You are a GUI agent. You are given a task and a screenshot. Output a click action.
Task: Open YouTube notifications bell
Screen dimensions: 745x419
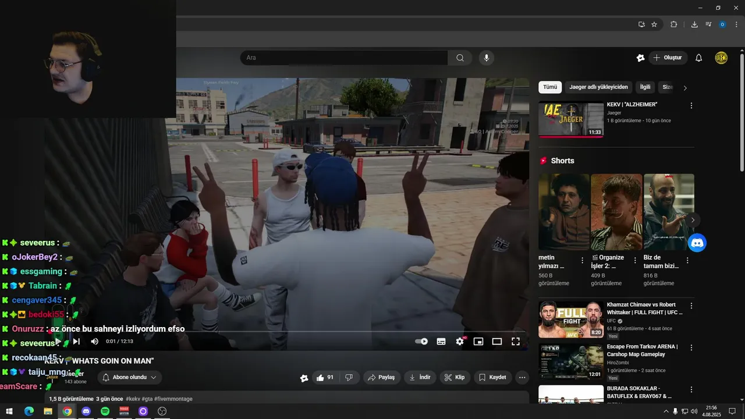[x=699, y=58]
